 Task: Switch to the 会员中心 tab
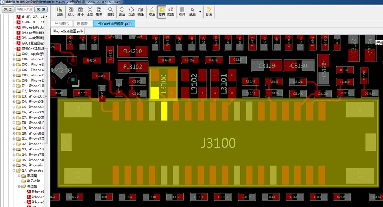pyautogui.click(x=62, y=23)
